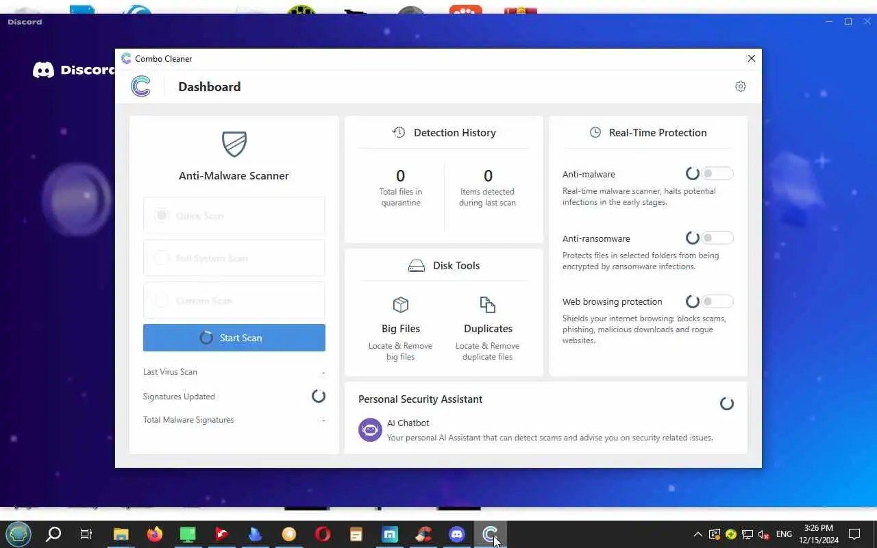877x548 pixels.
Task: Toggle Anti-malware real-time protection switch
Action: click(x=717, y=174)
